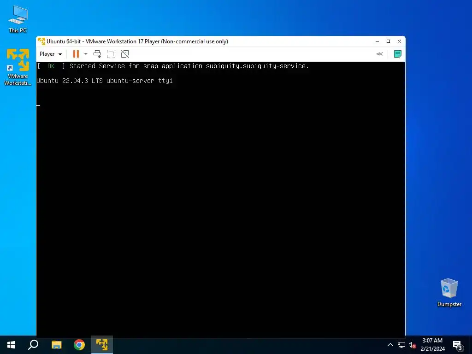Maximize the VMware Player window
This screenshot has width=472, height=354.
click(x=388, y=41)
